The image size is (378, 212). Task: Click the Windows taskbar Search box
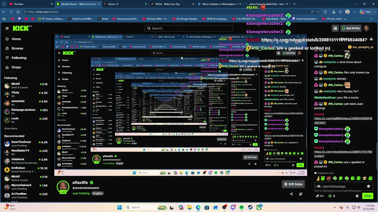(146, 207)
